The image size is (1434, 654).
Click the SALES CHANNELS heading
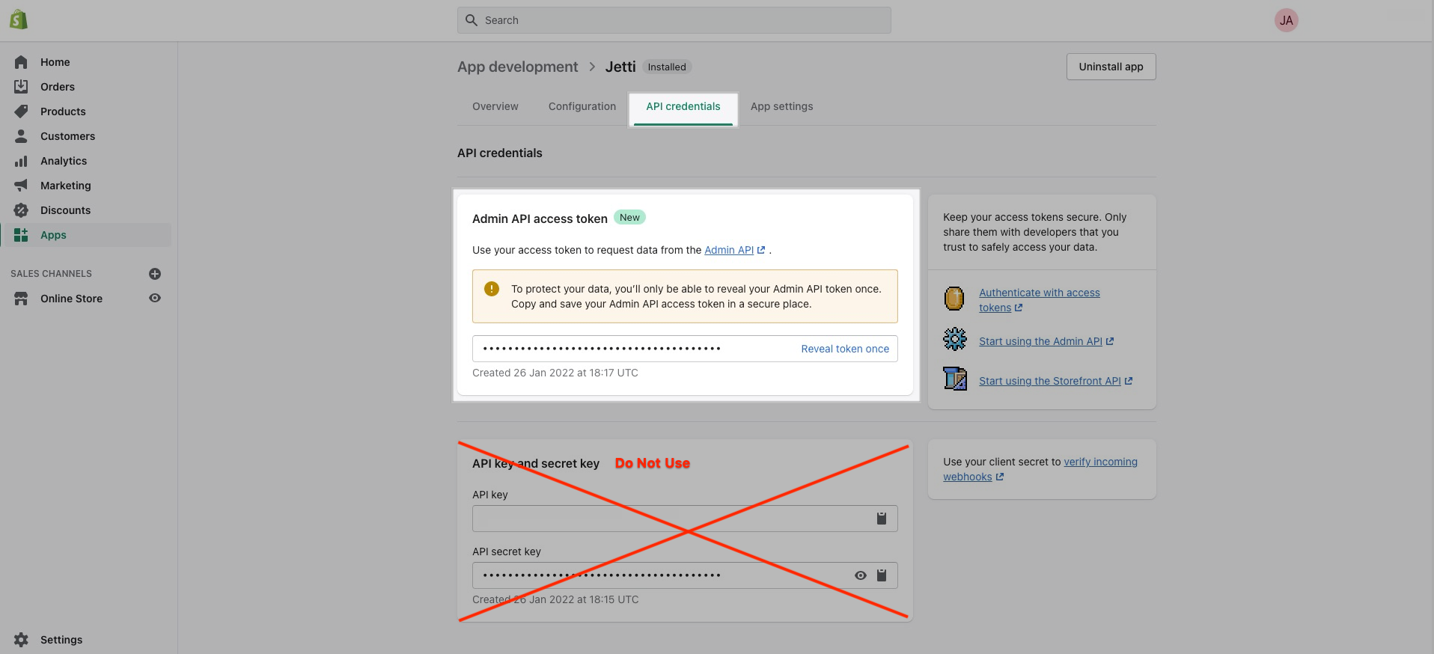(x=51, y=274)
